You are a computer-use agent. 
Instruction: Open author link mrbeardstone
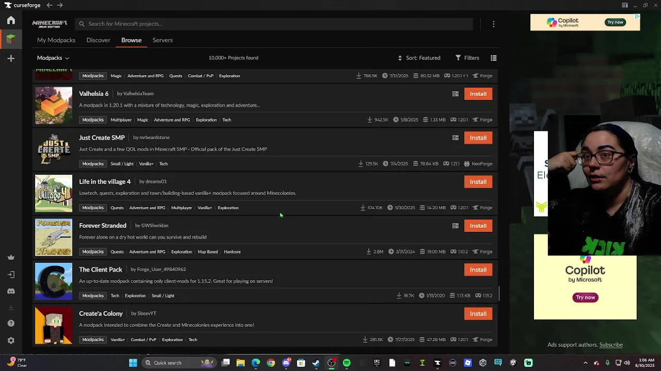click(x=154, y=138)
